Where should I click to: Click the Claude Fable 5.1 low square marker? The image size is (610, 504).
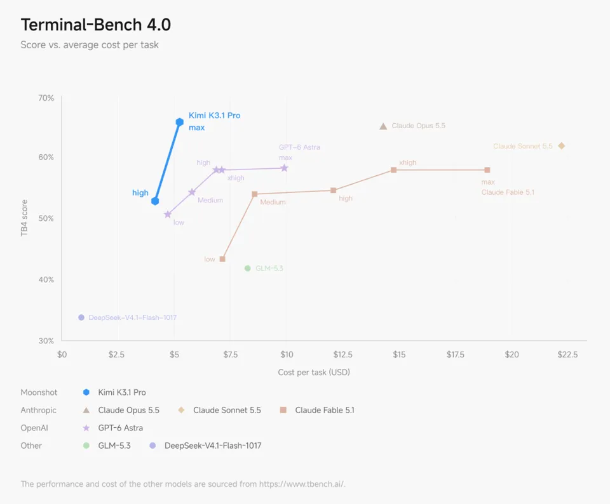222,259
